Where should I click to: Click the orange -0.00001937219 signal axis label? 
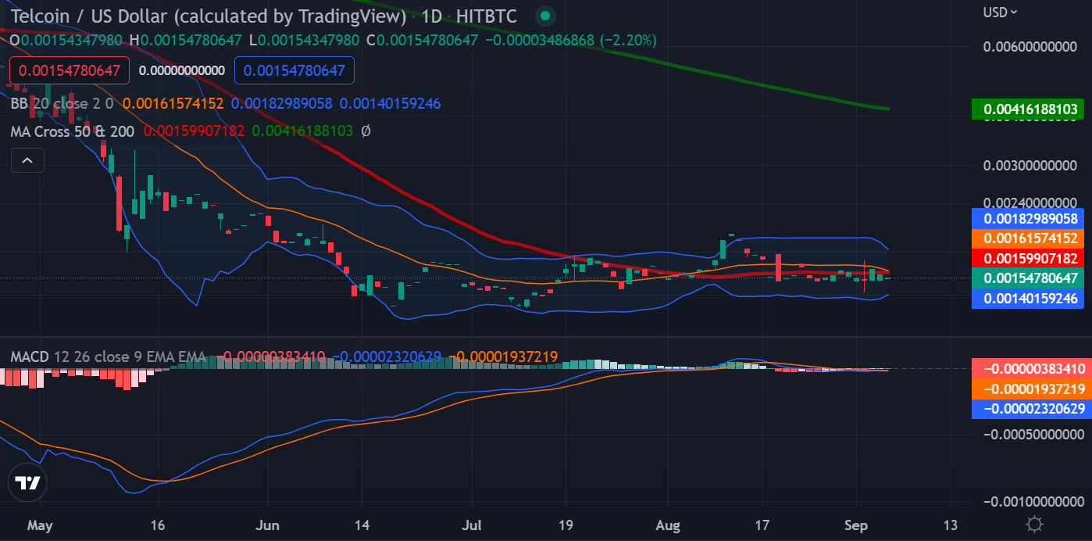tap(1031, 389)
